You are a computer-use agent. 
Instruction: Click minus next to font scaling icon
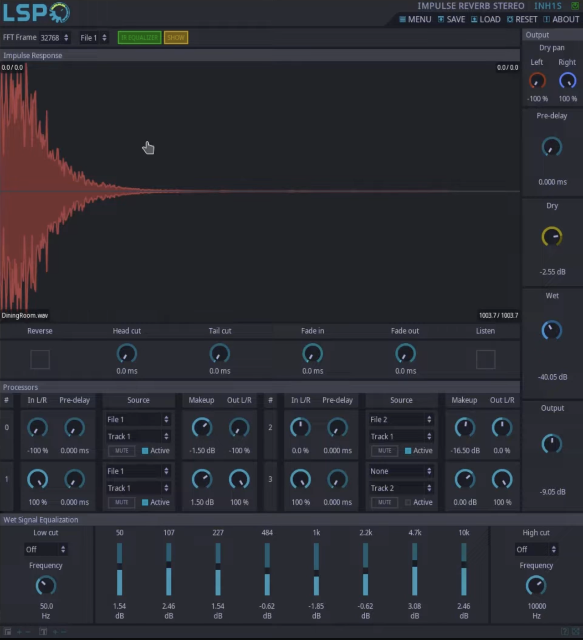64,631
